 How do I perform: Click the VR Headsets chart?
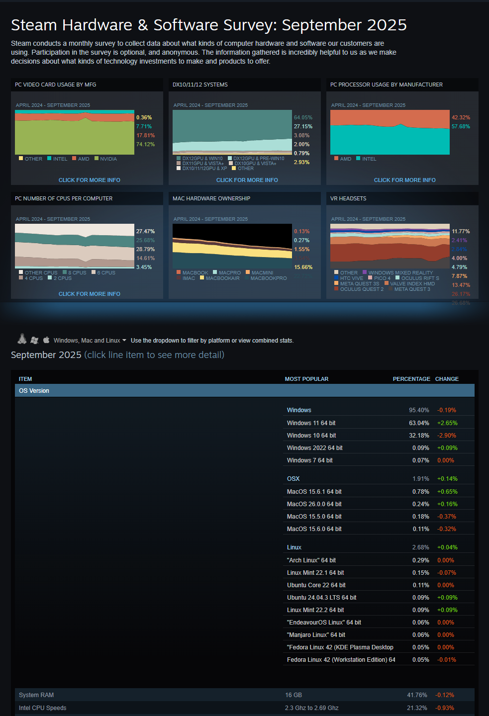pos(390,243)
